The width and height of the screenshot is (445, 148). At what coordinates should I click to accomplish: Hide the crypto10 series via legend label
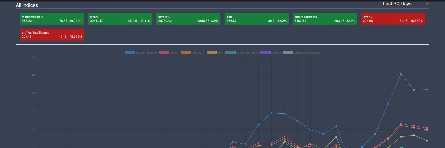click(x=198, y=53)
